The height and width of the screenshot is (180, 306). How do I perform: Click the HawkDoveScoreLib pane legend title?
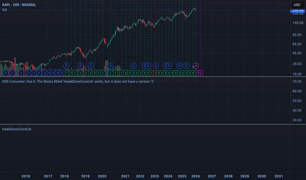17,129
